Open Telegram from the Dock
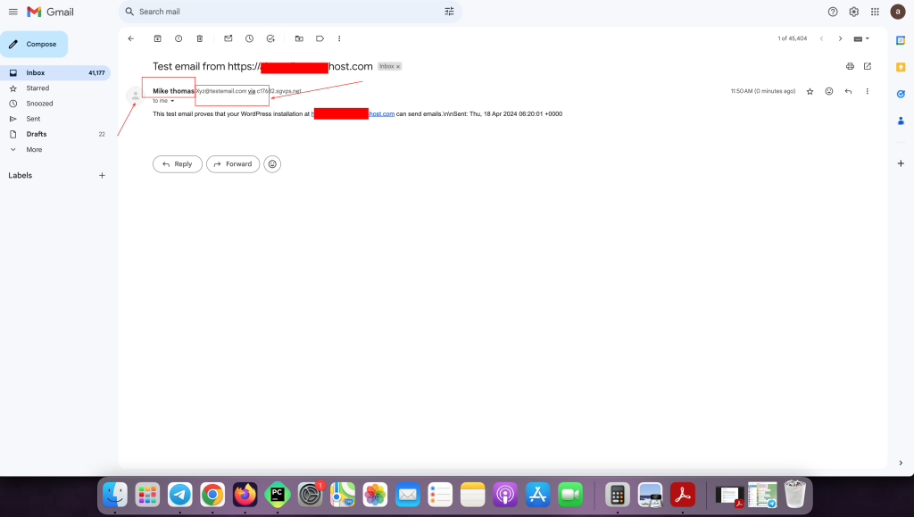The image size is (914, 517). (x=180, y=496)
